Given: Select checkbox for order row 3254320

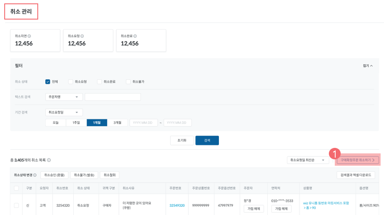Looking at the screenshot, I should pyautogui.click(x=17, y=205).
